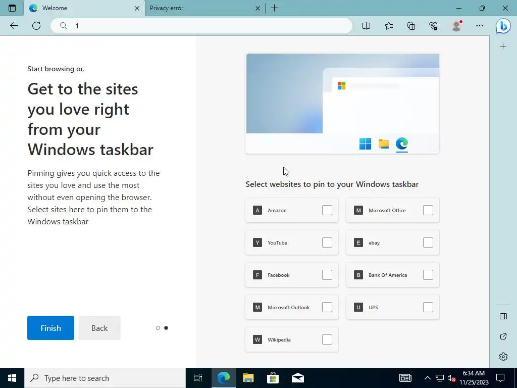Check the Amazon pin checkbox
The width and height of the screenshot is (517, 388).
click(327, 210)
